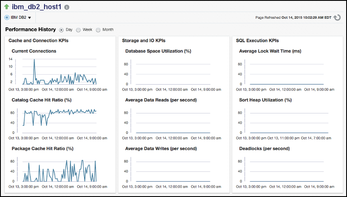Click the page refresh icon
This screenshot has width=347, height=197.
337,17
